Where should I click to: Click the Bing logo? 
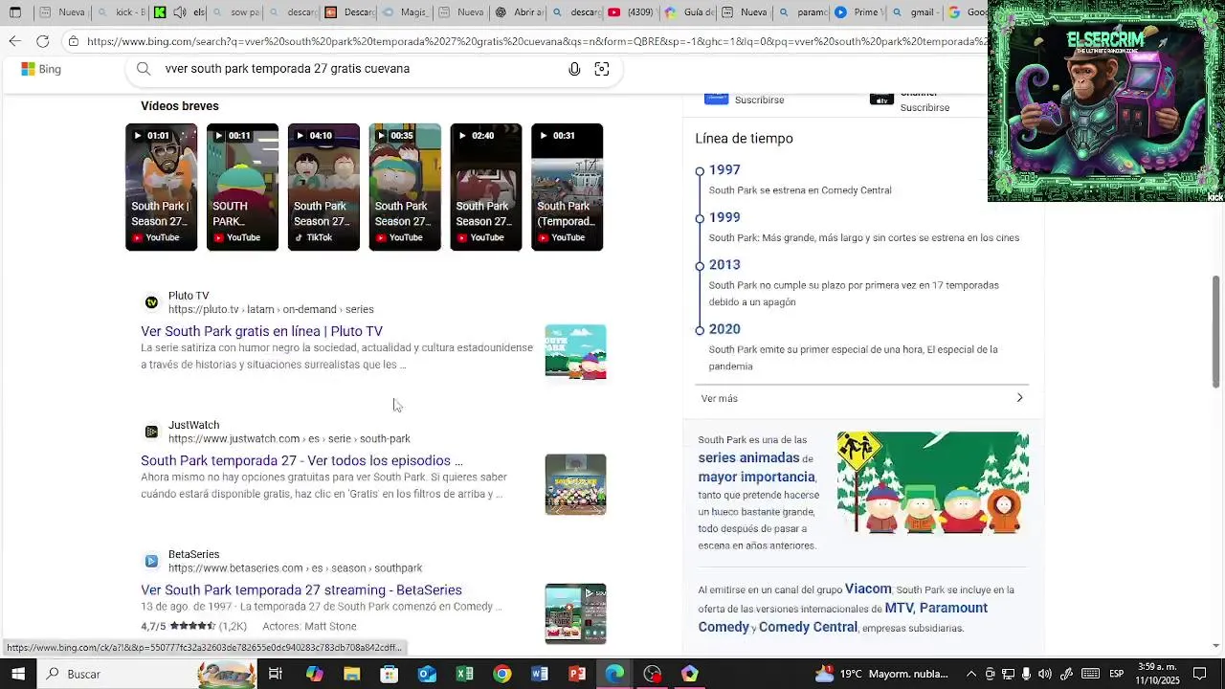41,69
